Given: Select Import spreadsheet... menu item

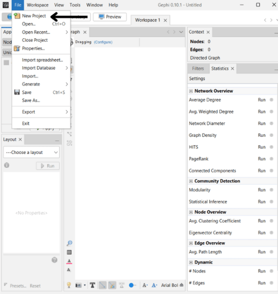Looking at the screenshot, I should coord(42,60).
